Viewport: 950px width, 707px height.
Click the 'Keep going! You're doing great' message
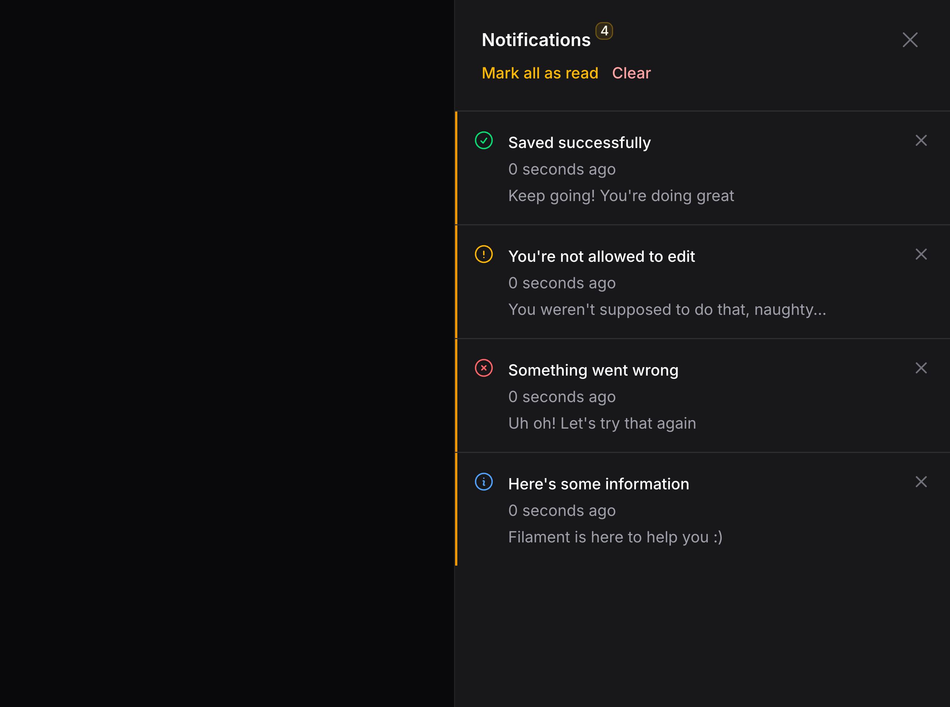coord(621,196)
